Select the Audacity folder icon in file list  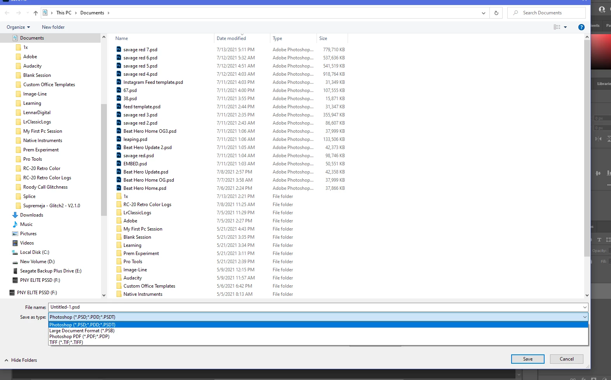pos(119,278)
